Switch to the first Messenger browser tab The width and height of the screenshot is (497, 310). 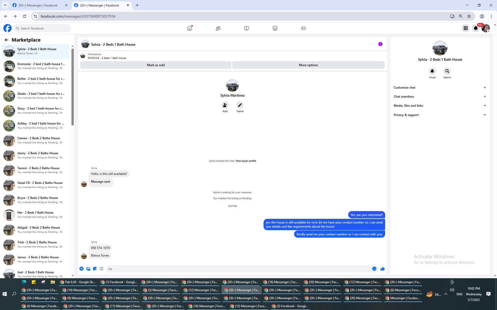tap(38, 5)
